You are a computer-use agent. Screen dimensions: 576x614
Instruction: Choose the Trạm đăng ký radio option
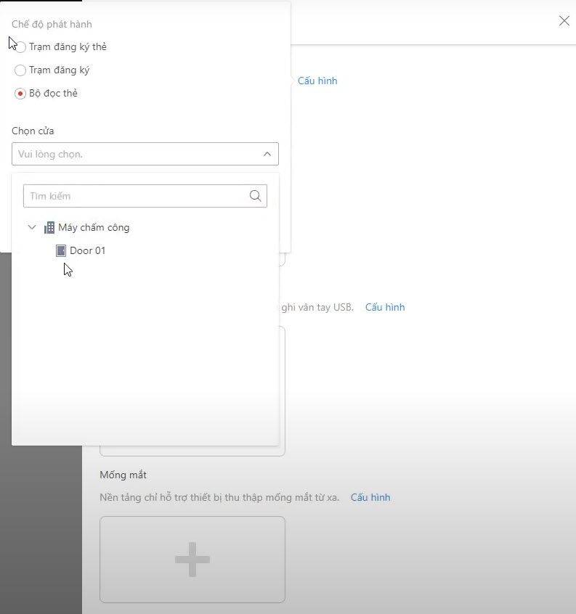point(20,70)
